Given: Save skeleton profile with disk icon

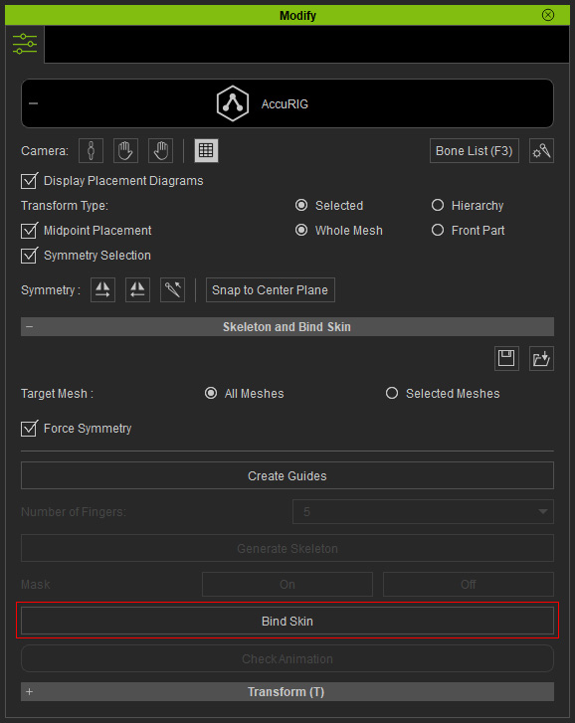Looking at the screenshot, I should [x=506, y=358].
